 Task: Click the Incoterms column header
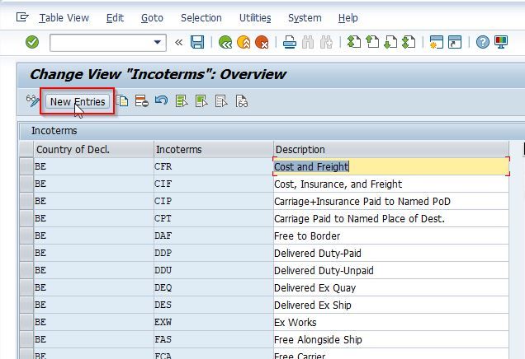click(214, 149)
